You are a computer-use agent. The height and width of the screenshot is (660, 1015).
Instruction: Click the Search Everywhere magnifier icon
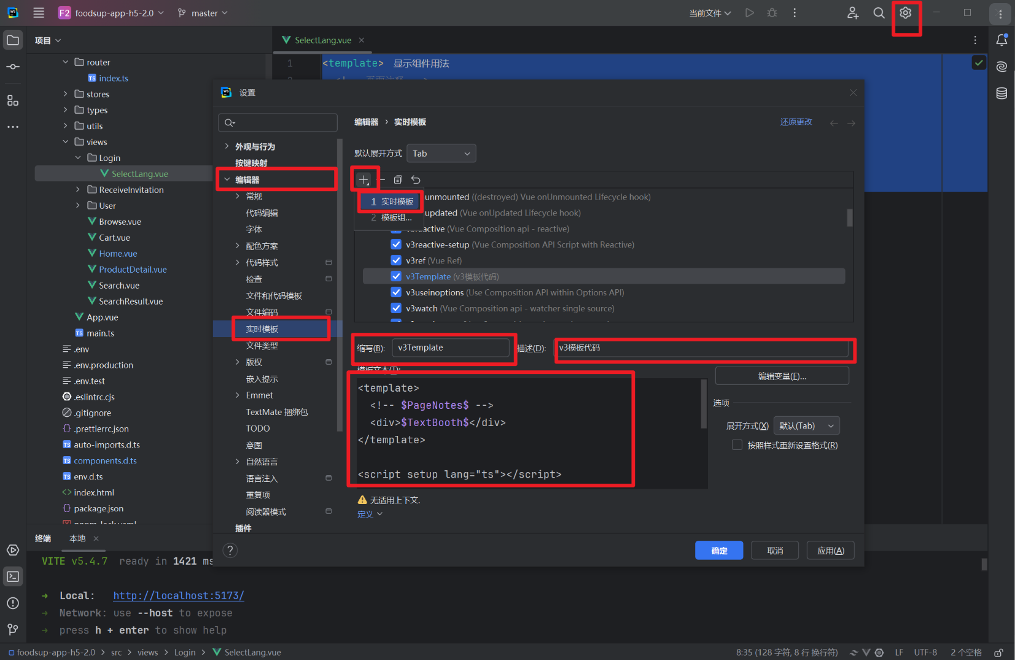tap(879, 13)
